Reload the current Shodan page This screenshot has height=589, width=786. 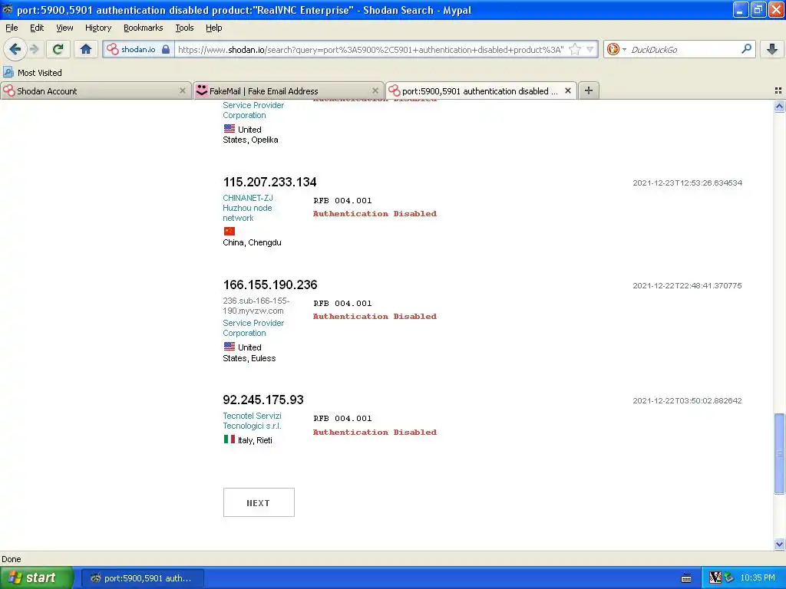tap(58, 49)
